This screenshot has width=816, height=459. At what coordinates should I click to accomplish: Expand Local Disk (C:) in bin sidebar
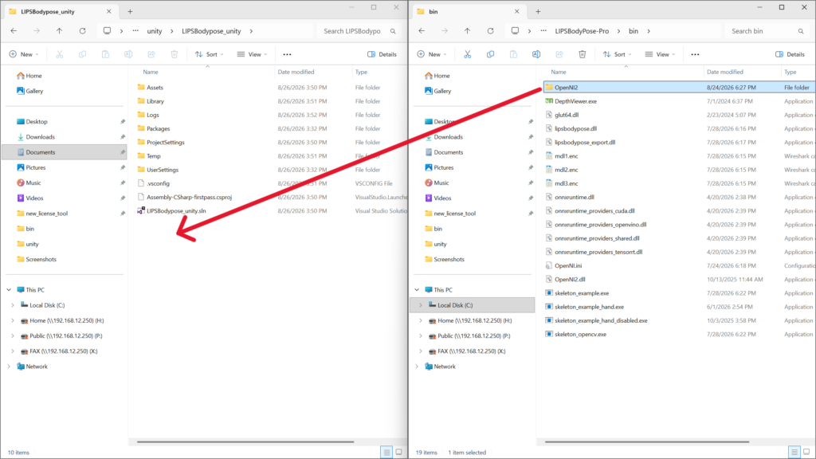(x=421, y=305)
